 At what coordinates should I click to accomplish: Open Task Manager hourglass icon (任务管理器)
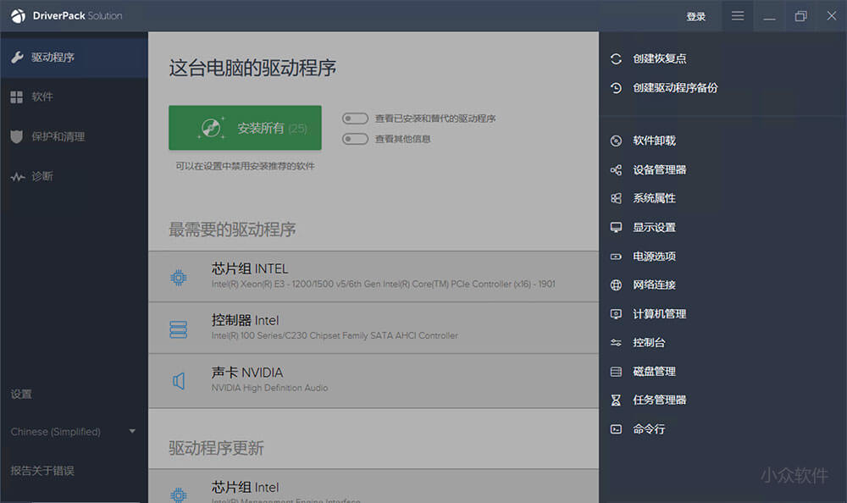(616, 400)
